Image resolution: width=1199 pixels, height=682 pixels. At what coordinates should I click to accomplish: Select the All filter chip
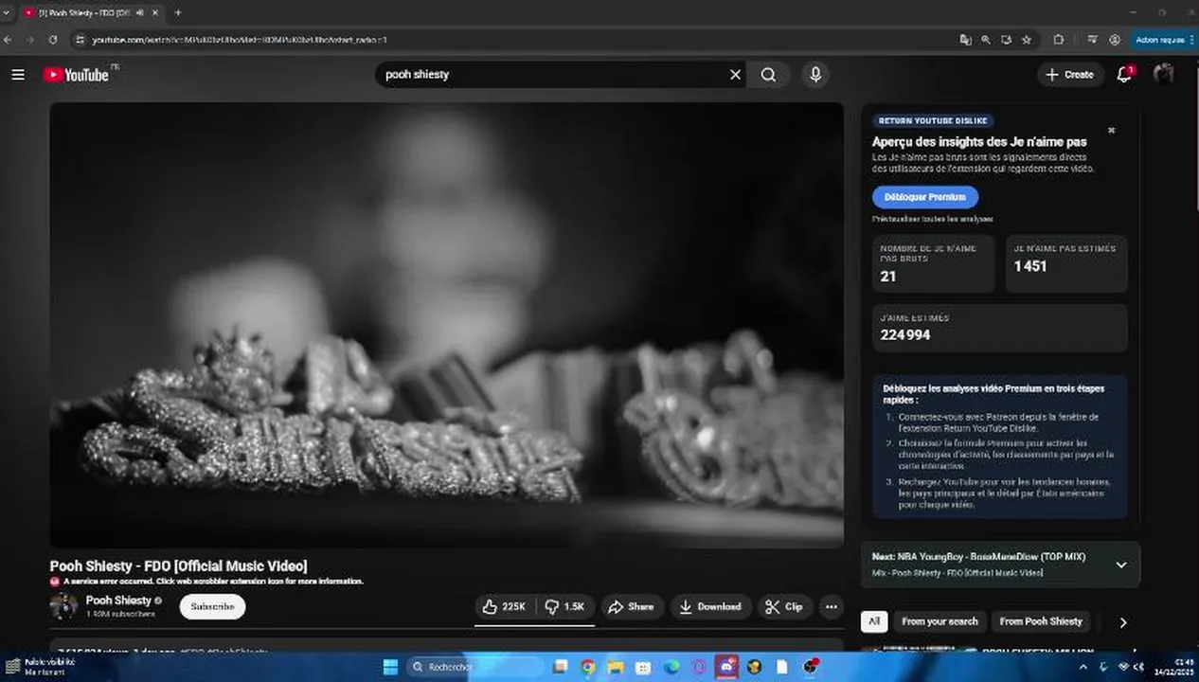[874, 622]
